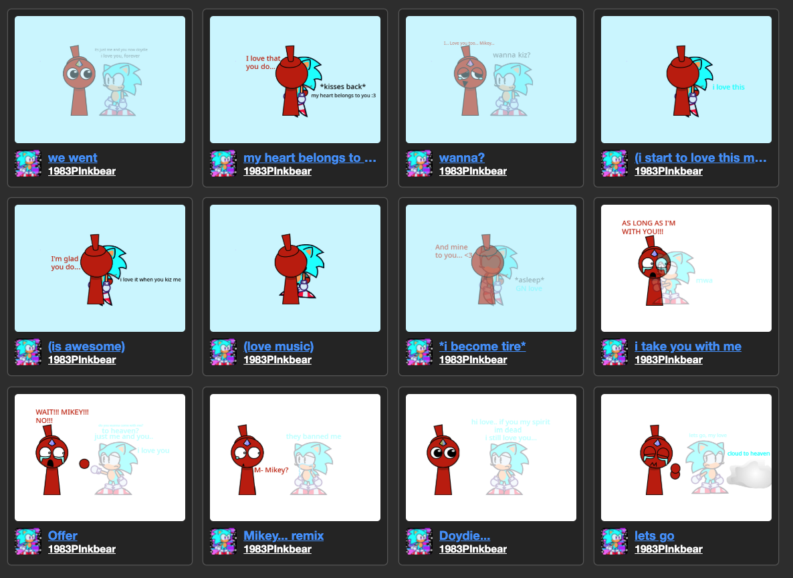Open the 'my heart belongs to' project thumbnail
This screenshot has height=578, width=793.
click(x=295, y=80)
